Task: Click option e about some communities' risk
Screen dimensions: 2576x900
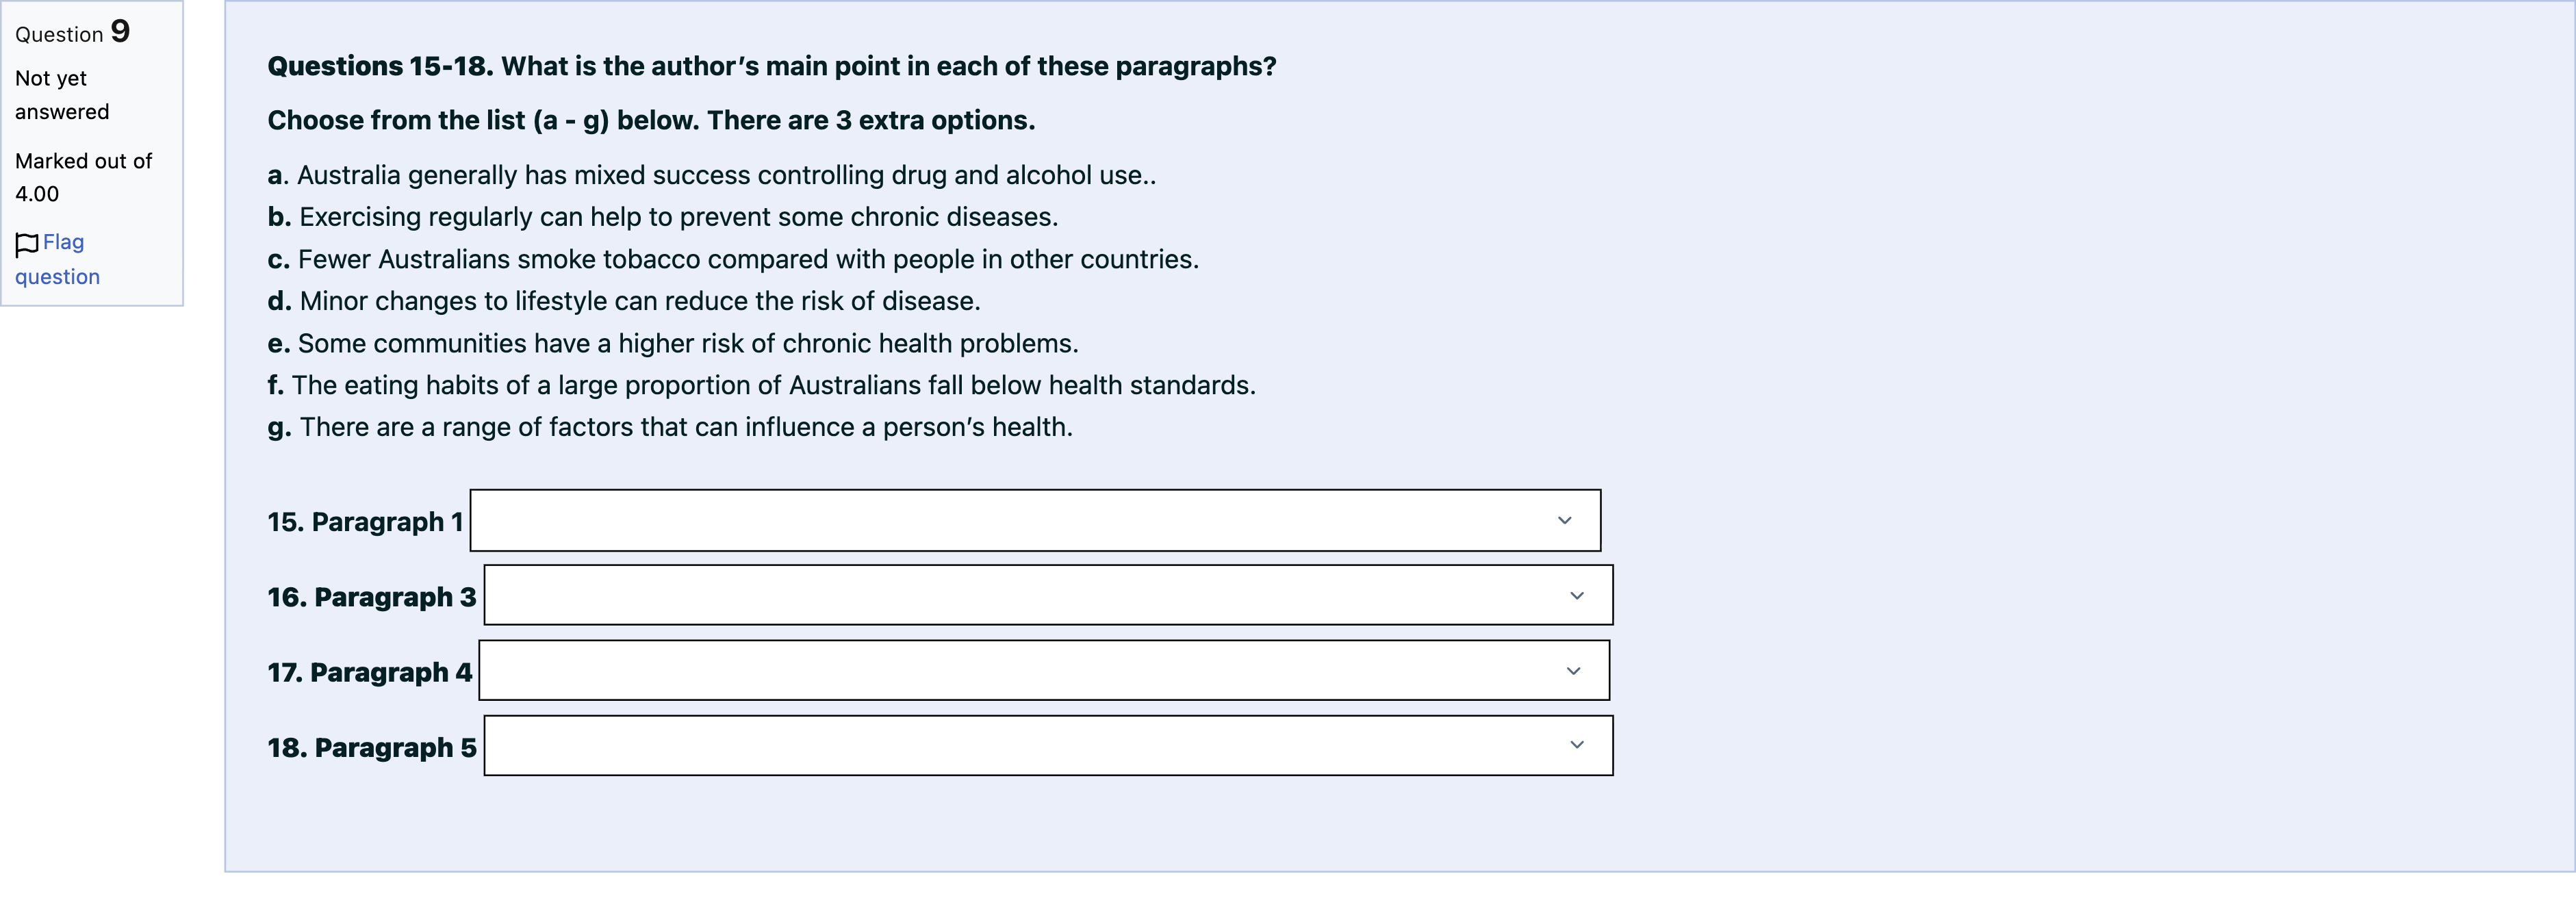Action: click(x=672, y=343)
